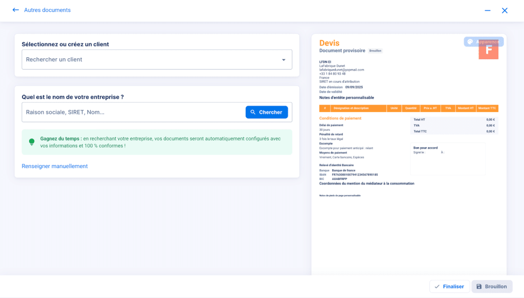Open the Renseigner manuellement link

coord(55,166)
